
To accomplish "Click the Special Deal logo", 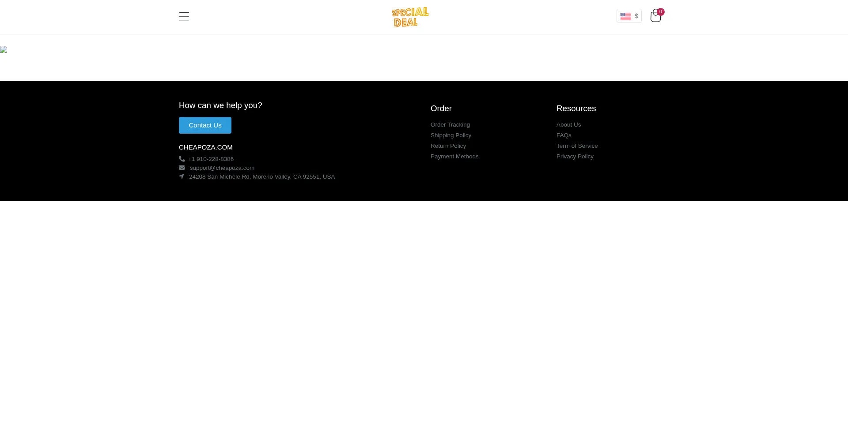I will [x=410, y=17].
